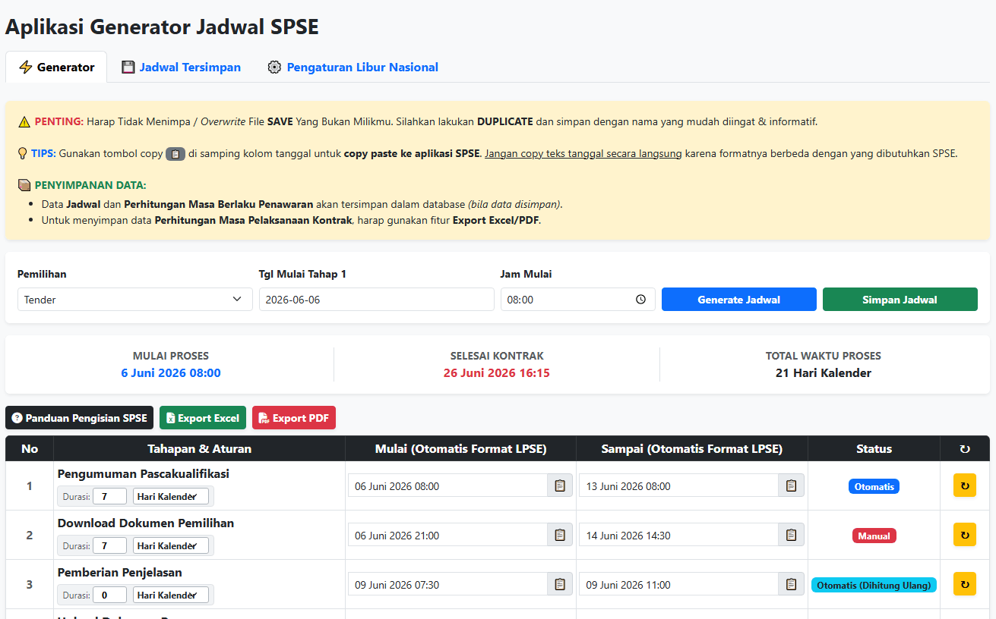
Task: Click start date field 06 Juni 2026 21:00
Action: click(448, 535)
